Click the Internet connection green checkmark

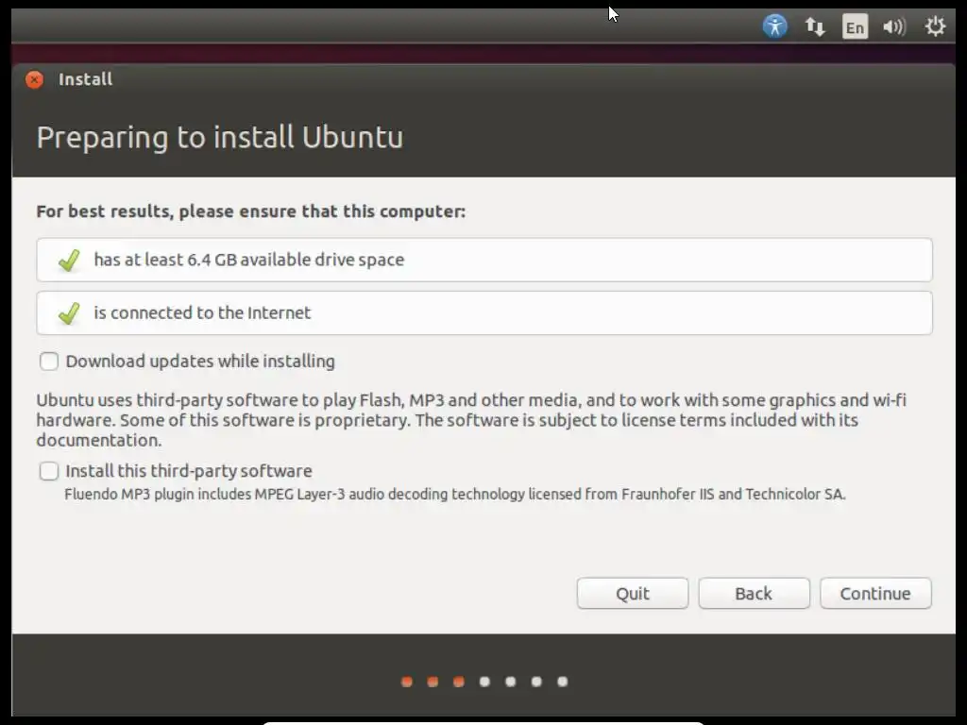pyautogui.click(x=69, y=313)
